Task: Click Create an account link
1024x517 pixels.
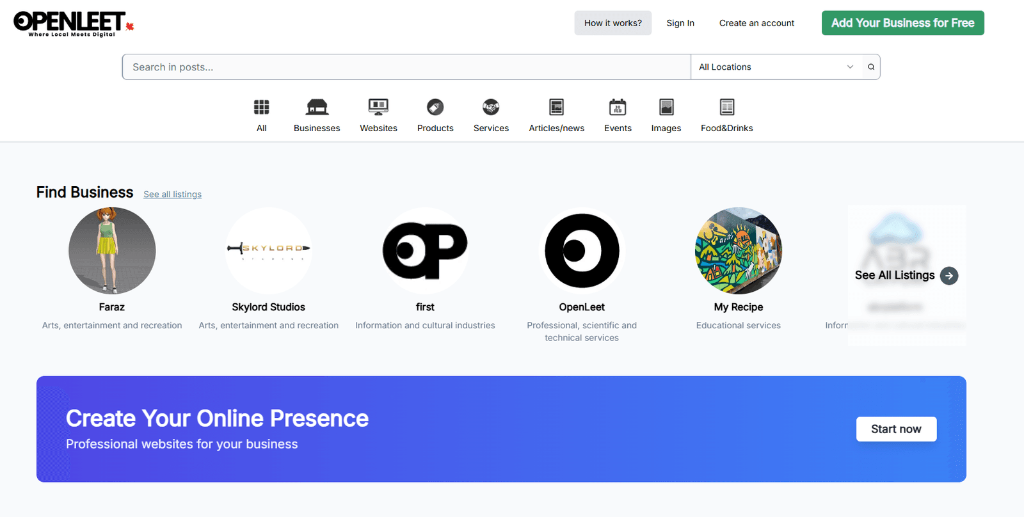Action: [756, 23]
